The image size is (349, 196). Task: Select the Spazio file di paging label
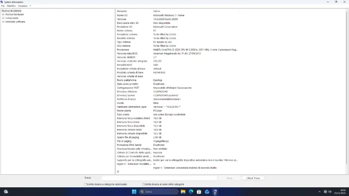tap(128, 137)
